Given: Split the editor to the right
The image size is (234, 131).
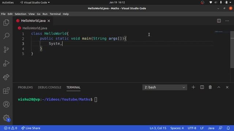Looking at the screenshot, I should pyautogui.click(x=219, y=21).
